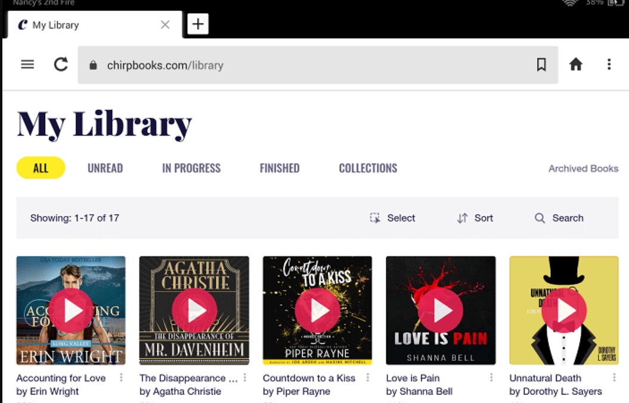
Task: Play the Love is Pain audiobook
Action: pyautogui.click(x=441, y=310)
